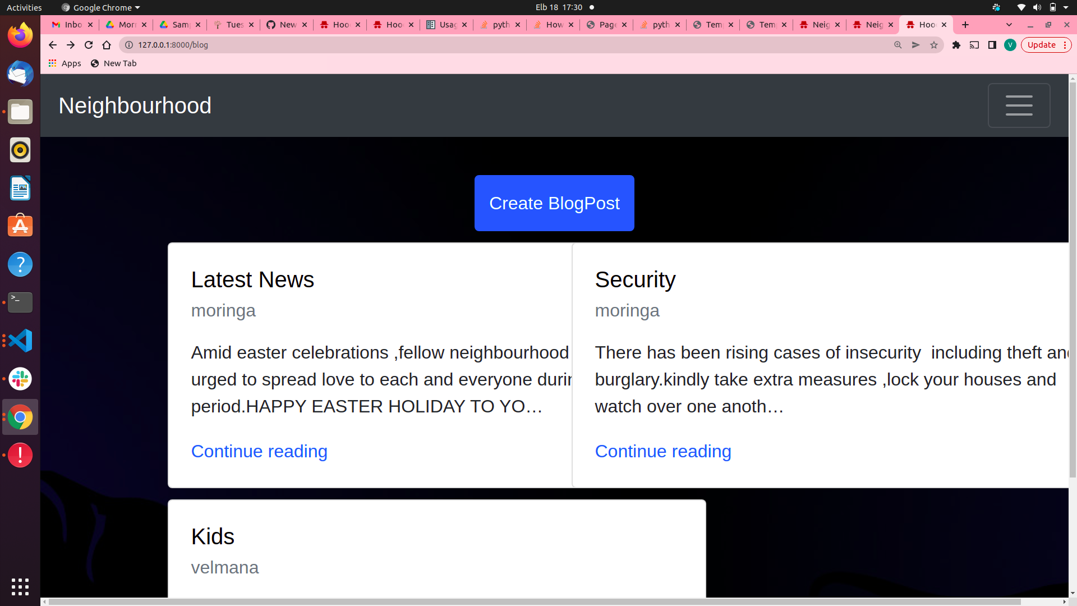Open Slack from the dock

pyautogui.click(x=20, y=379)
